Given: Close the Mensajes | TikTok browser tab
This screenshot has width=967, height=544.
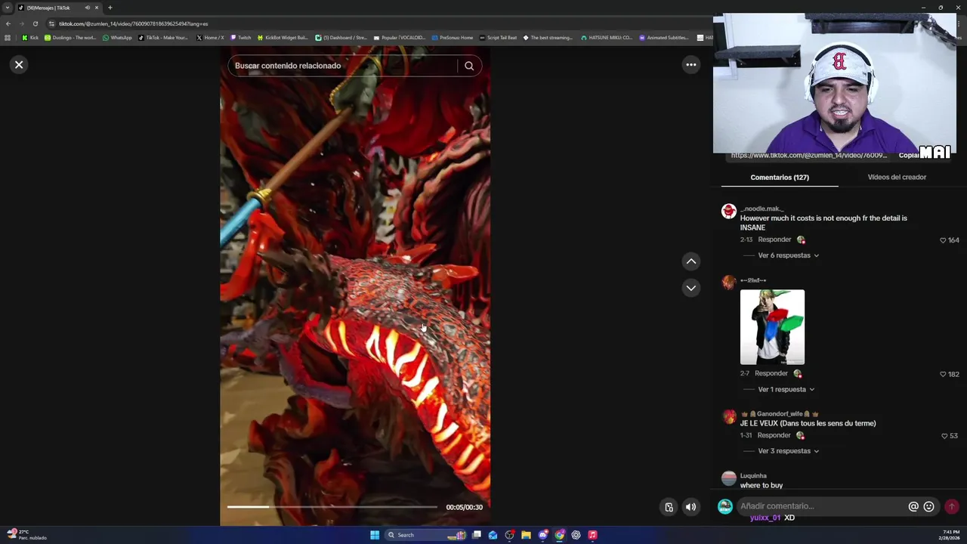Looking at the screenshot, I should point(97,8).
